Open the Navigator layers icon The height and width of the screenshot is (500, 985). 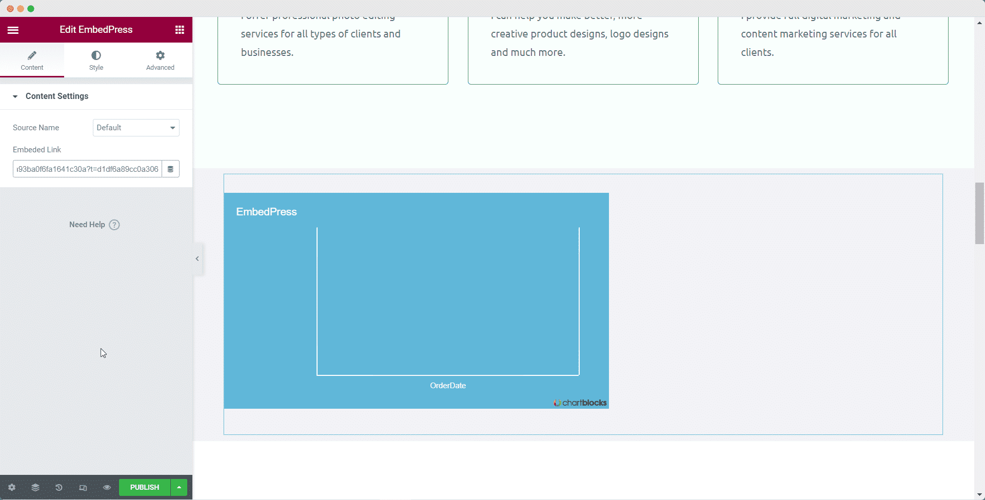35,487
